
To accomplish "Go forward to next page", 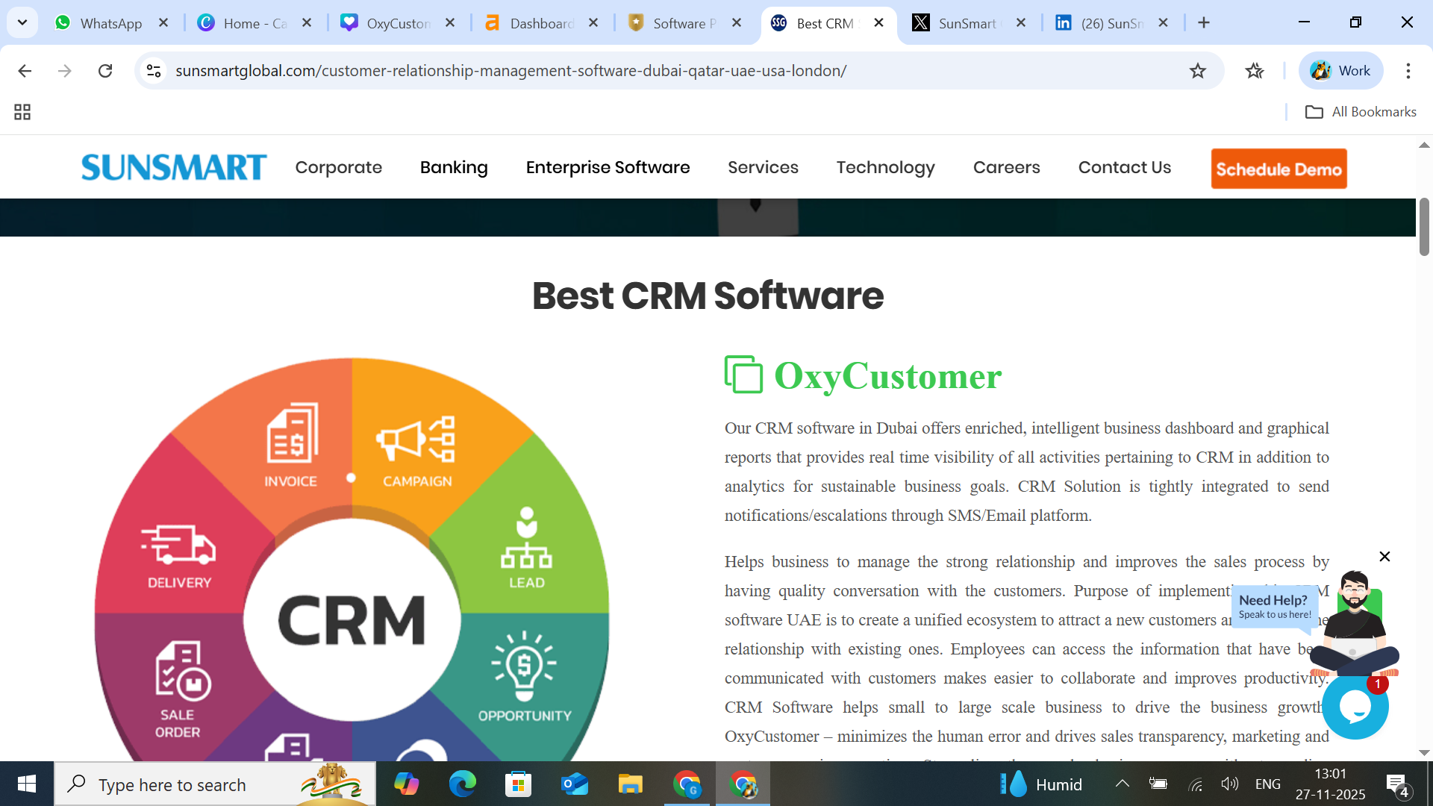I will click(x=65, y=71).
